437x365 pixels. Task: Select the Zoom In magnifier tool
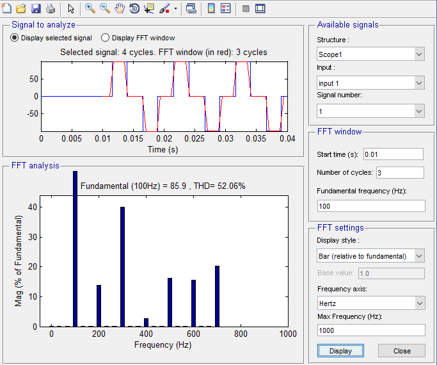pyautogui.click(x=90, y=9)
